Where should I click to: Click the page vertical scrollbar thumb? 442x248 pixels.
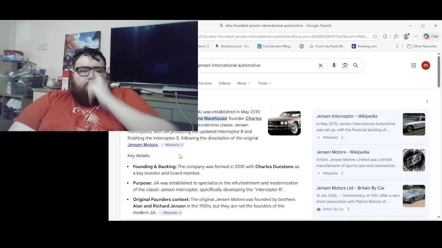point(439,72)
